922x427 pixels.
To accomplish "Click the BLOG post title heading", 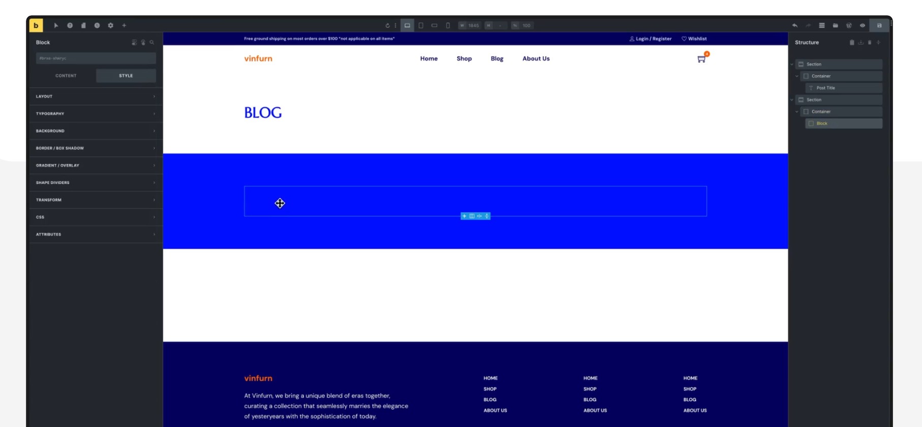I will point(263,113).
